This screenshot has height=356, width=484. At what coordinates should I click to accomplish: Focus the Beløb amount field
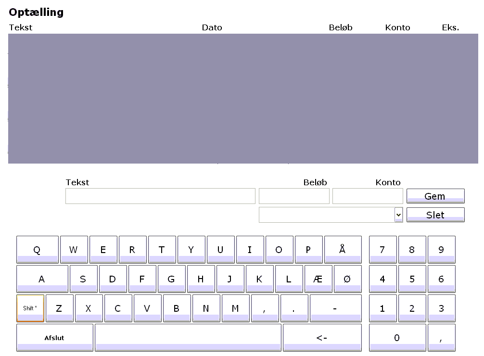[x=294, y=196]
